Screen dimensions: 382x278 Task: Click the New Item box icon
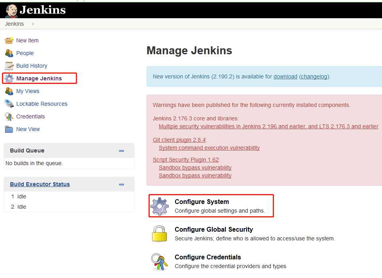(9, 40)
